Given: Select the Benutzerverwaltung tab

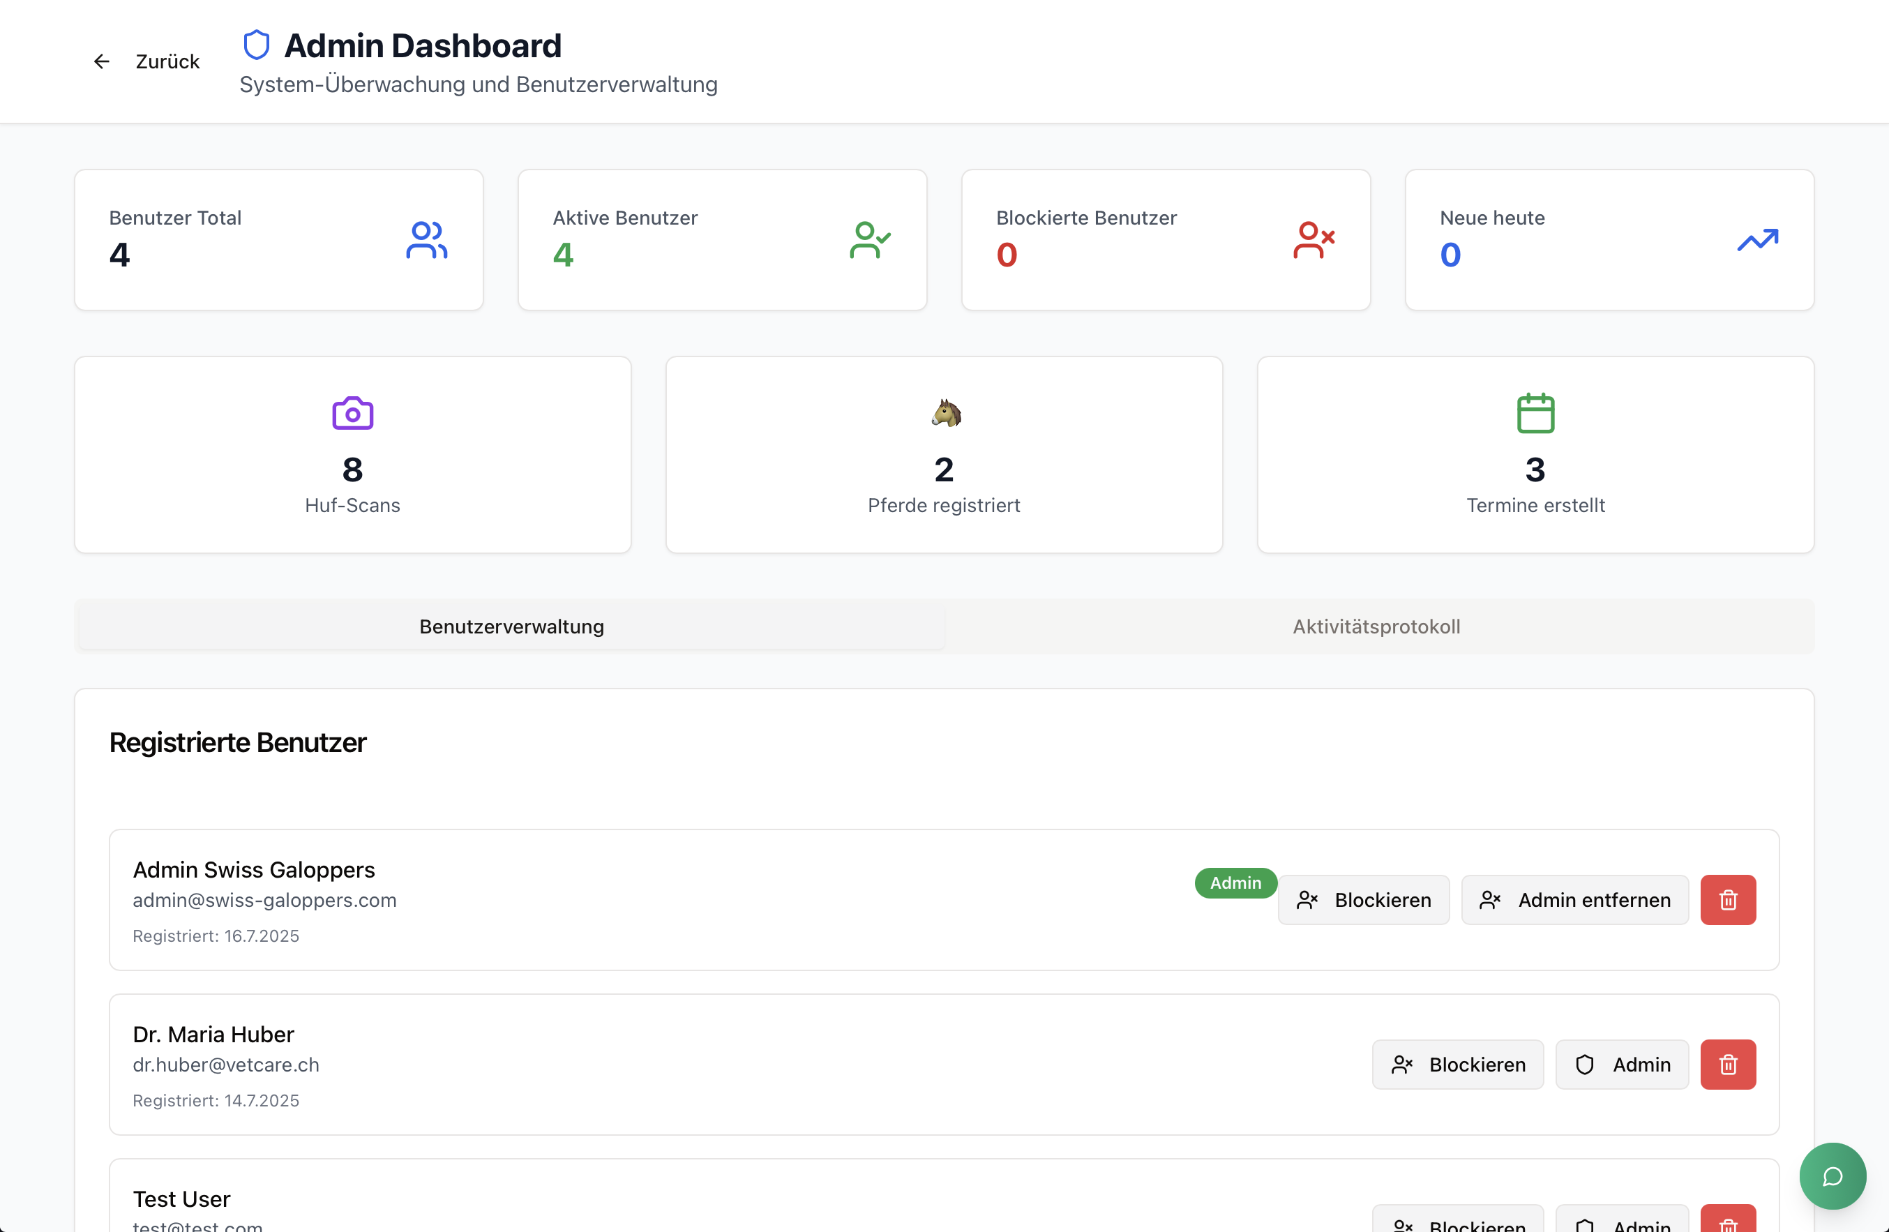Looking at the screenshot, I should tap(512, 626).
